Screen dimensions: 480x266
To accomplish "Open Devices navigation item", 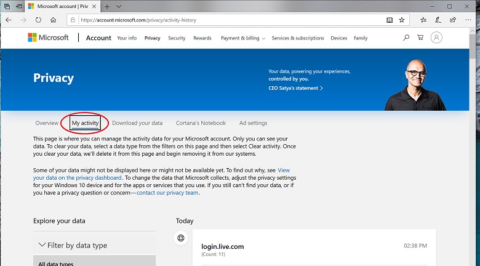I will coord(339,38).
